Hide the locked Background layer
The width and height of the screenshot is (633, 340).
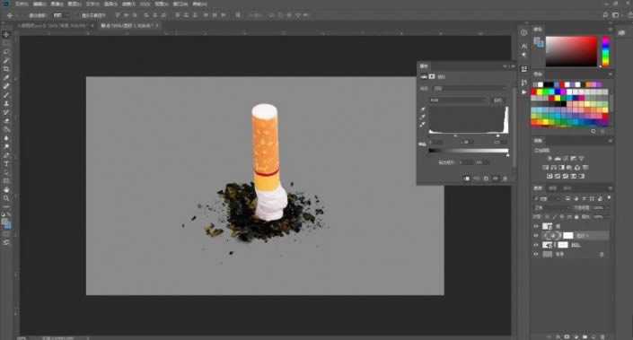point(536,254)
